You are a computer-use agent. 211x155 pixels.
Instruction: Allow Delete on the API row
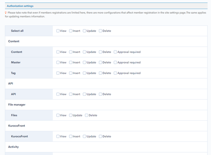point(100,94)
